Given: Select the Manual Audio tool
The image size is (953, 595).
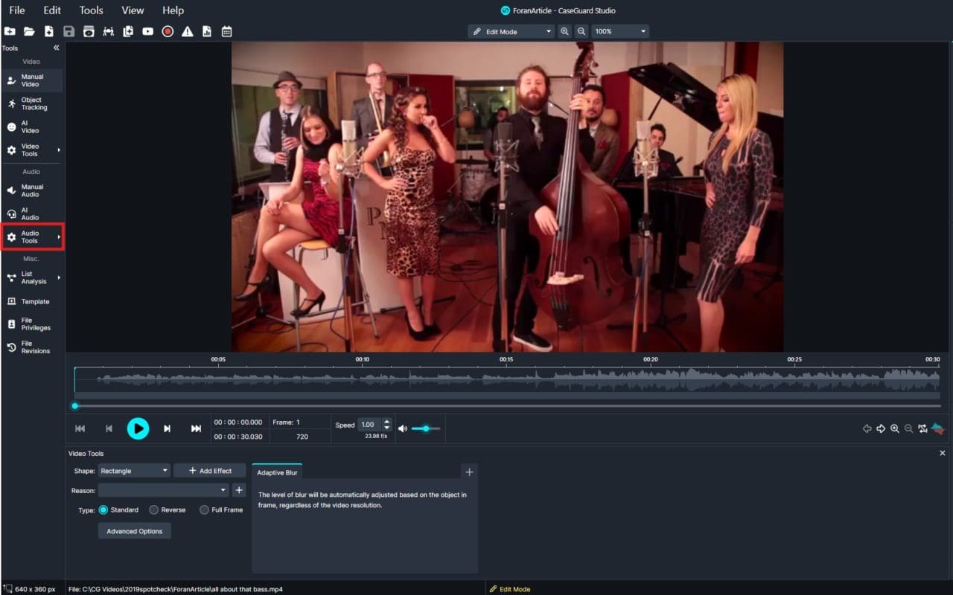Looking at the screenshot, I should 32,190.
